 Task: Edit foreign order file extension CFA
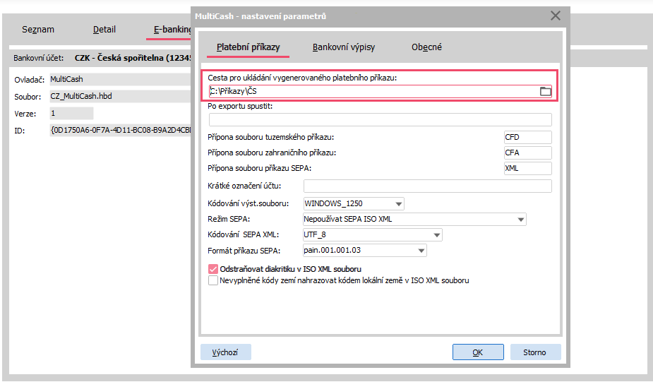tap(527, 153)
